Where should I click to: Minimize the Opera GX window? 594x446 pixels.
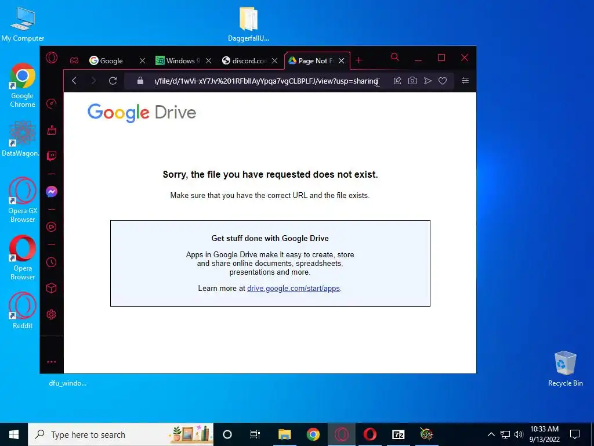click(x=418, y=60)
